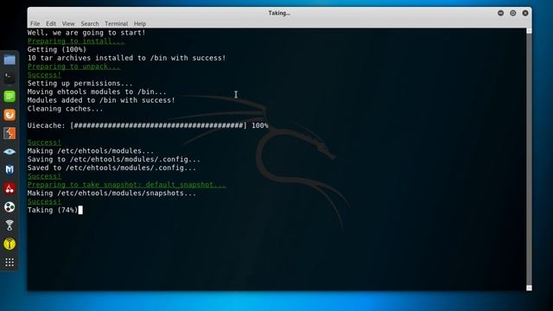This screenshot has height=311, width=553.
Task: Open the blue eye icon in the dock
Action: coord(10,152)
